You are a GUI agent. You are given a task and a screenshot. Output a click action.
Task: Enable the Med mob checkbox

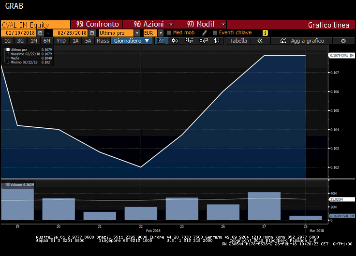pyautogui.click(x=169, y=32)
